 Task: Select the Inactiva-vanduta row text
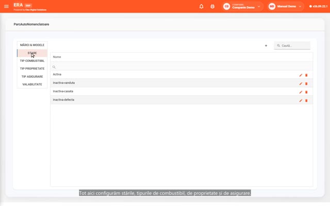click(64, 83)
